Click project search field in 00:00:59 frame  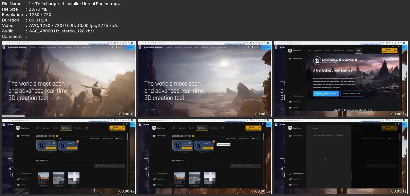tap(246, 166)
